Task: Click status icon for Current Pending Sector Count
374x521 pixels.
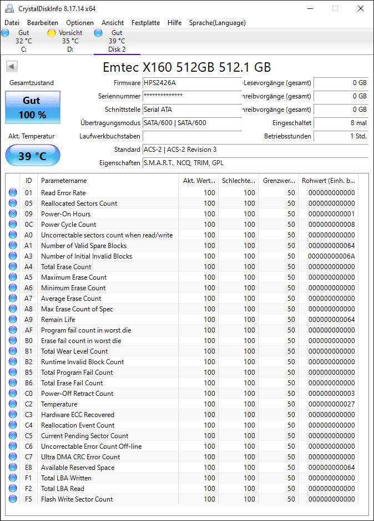Action: point(13,435)
